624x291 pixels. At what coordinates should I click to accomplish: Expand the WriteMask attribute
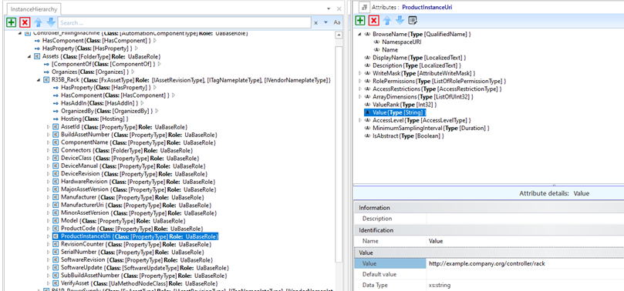(359, 73)
